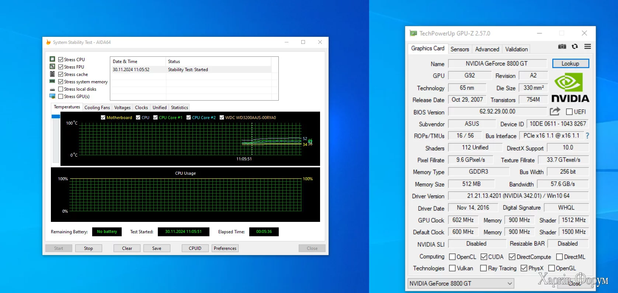This screenshot has height=293, width=618.
Task: Click the GPU-Z screenshot camera icon
Action: pyautogui.click(x=562, y=46)
